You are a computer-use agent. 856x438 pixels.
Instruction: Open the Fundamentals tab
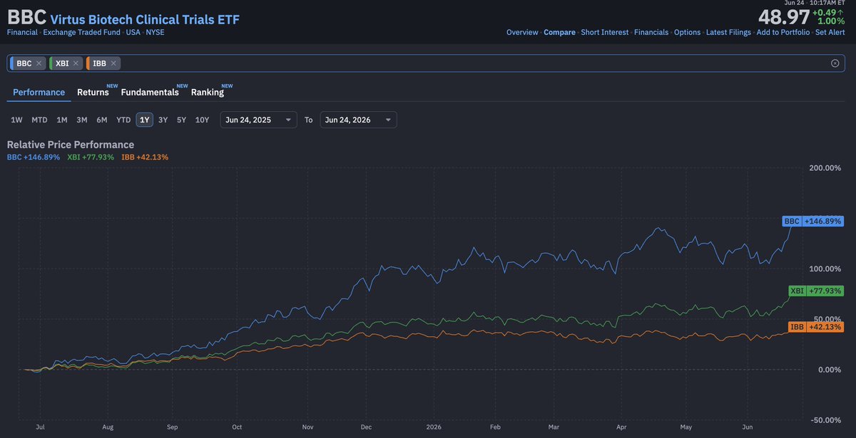pos(150,93)
